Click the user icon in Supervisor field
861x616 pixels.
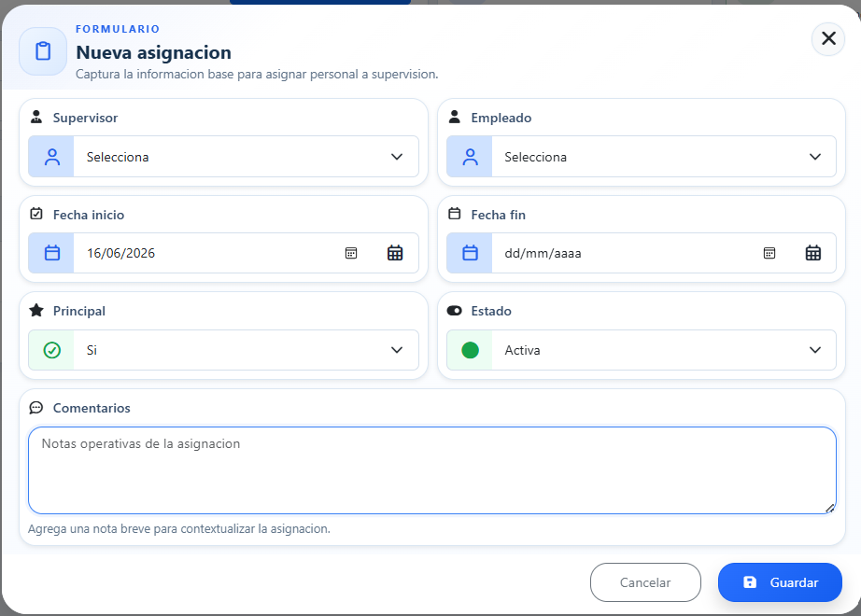tap(52, 157)
